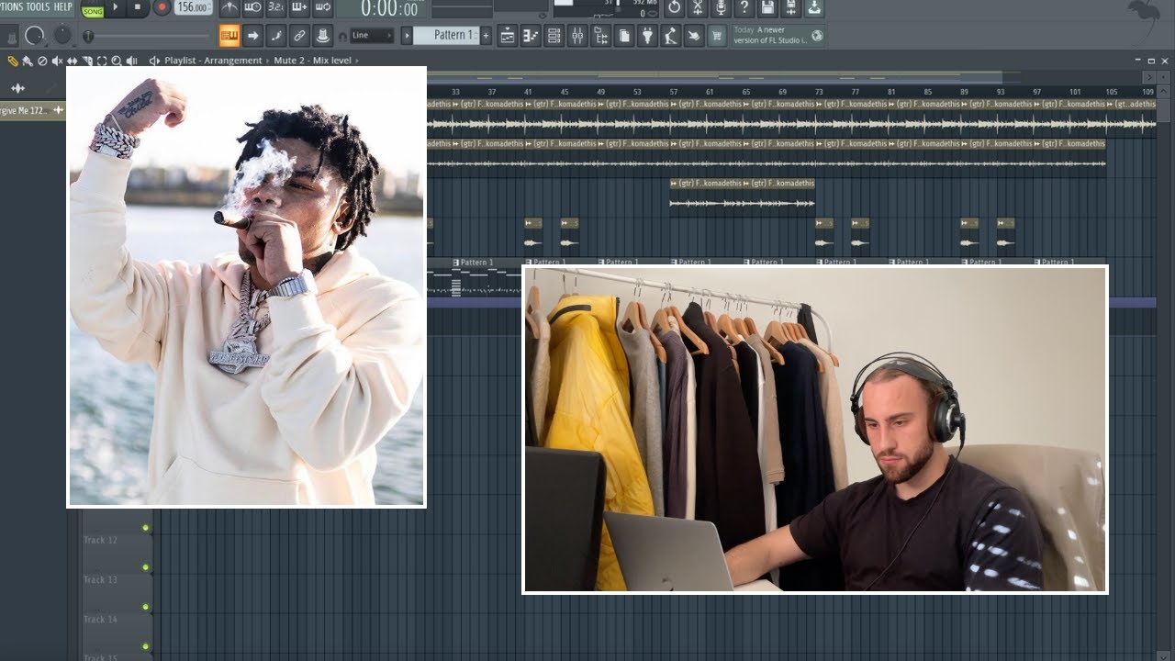The width and height of the screenshot is (1175, 661).
Task: Select the Draw pencil tool in playlist
Action: (x=13, y=61)
